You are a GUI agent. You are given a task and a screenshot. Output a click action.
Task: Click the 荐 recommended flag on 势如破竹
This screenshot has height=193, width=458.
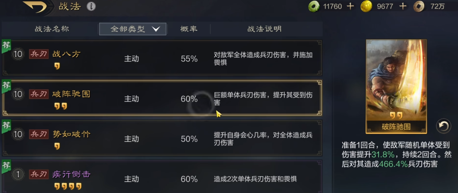[6, 126]
